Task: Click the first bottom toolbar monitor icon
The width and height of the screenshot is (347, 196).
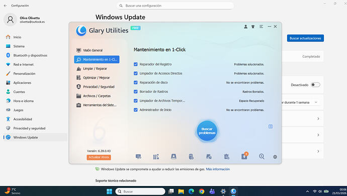Action: coord(138,157)
